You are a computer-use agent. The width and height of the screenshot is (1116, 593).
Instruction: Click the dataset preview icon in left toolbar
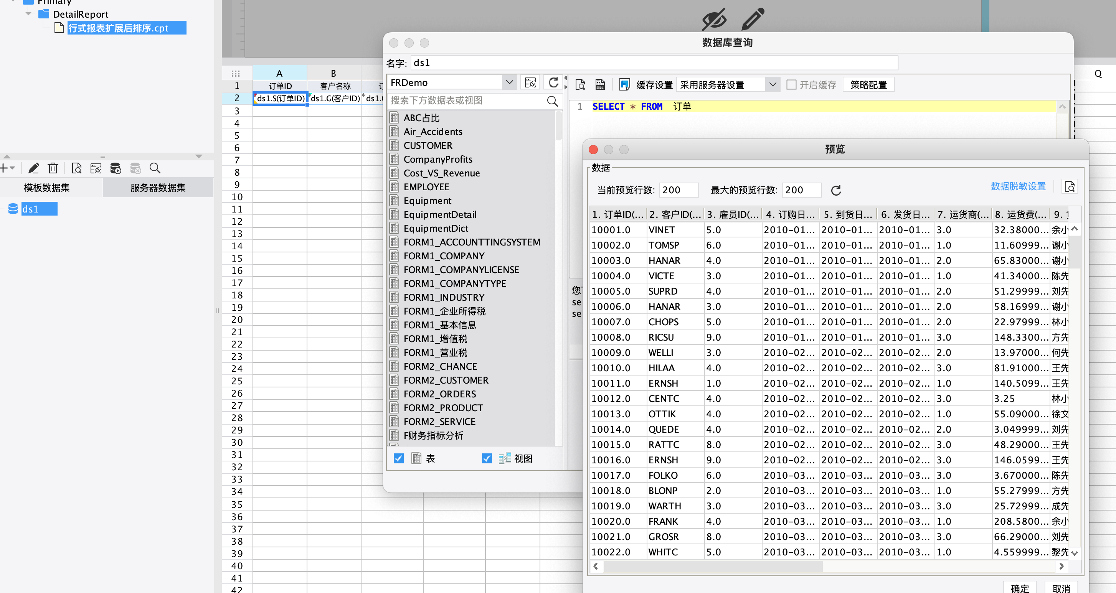pyautogui.click(x=76, y=168)
